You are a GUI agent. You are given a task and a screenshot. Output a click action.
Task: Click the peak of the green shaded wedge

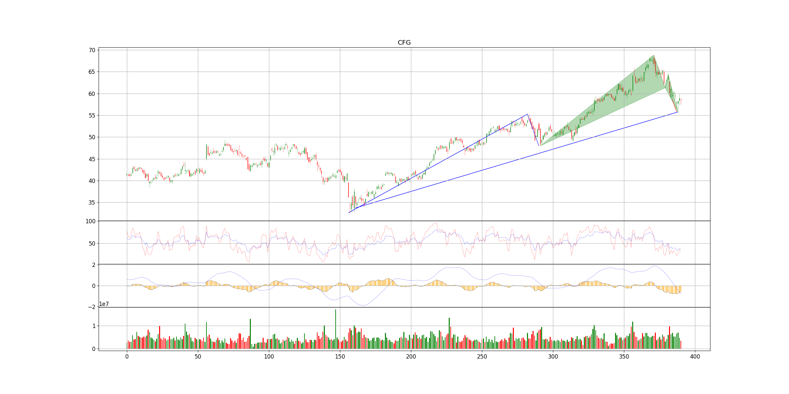654,55
